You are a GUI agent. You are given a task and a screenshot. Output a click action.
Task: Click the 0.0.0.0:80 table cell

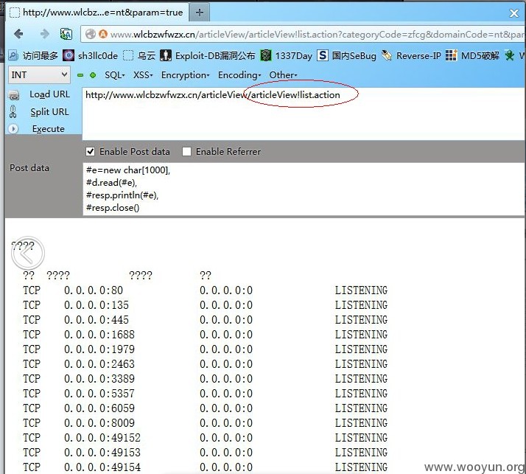[x=94, y=290]
